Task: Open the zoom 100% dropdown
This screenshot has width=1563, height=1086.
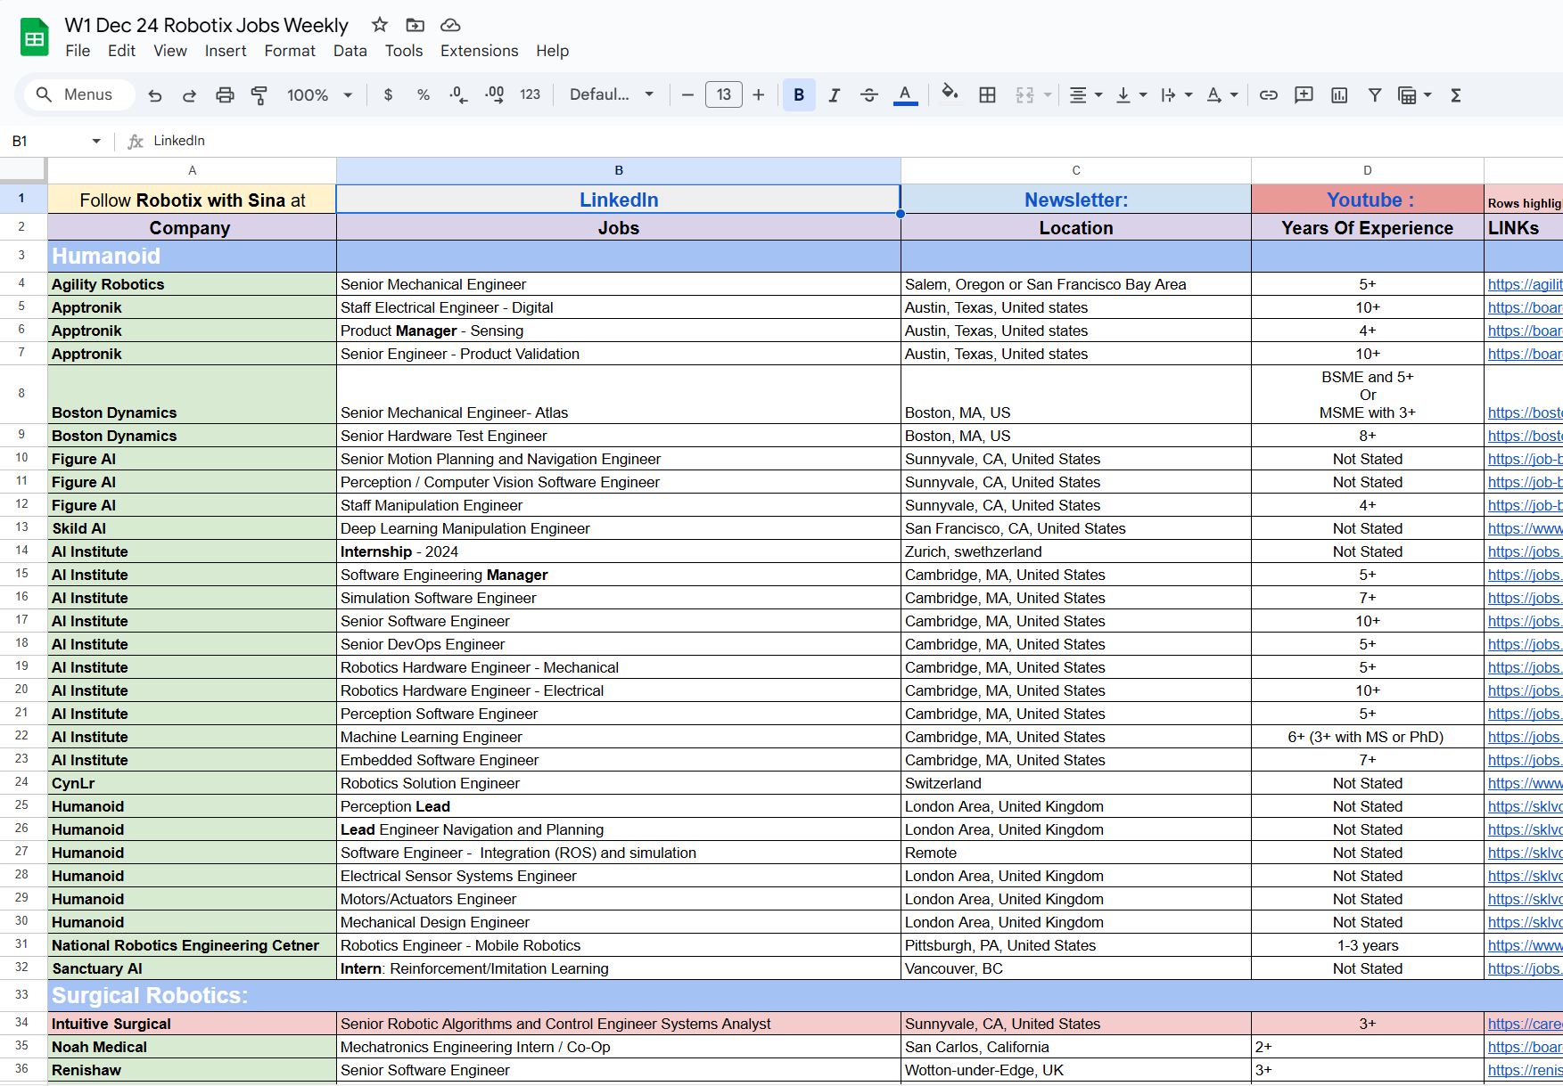Action: tap(319, 94)
